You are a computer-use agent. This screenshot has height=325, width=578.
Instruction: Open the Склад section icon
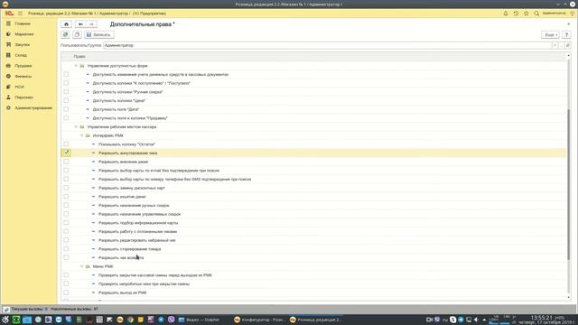coord(8,55)
